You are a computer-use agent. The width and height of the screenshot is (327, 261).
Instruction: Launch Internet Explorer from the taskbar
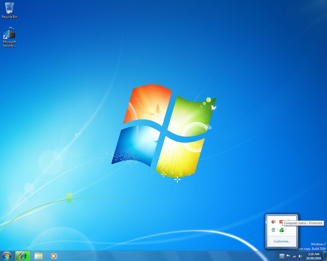[23, 256]
